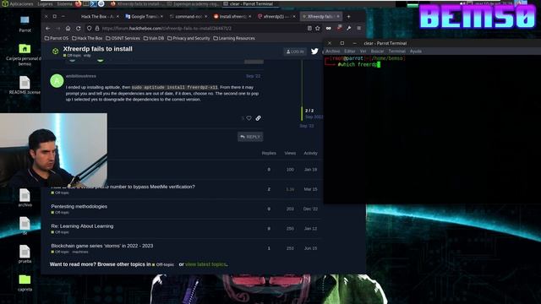Open reader view in address bar

click(x=309, y=28)
